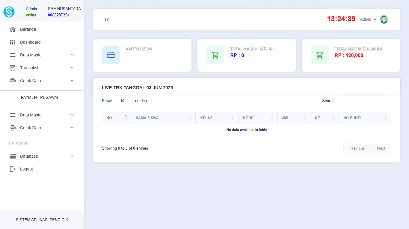Screen dimensions: 409x229
Task: Open the Dashboard grid menu item
Action: click(30, 42)
